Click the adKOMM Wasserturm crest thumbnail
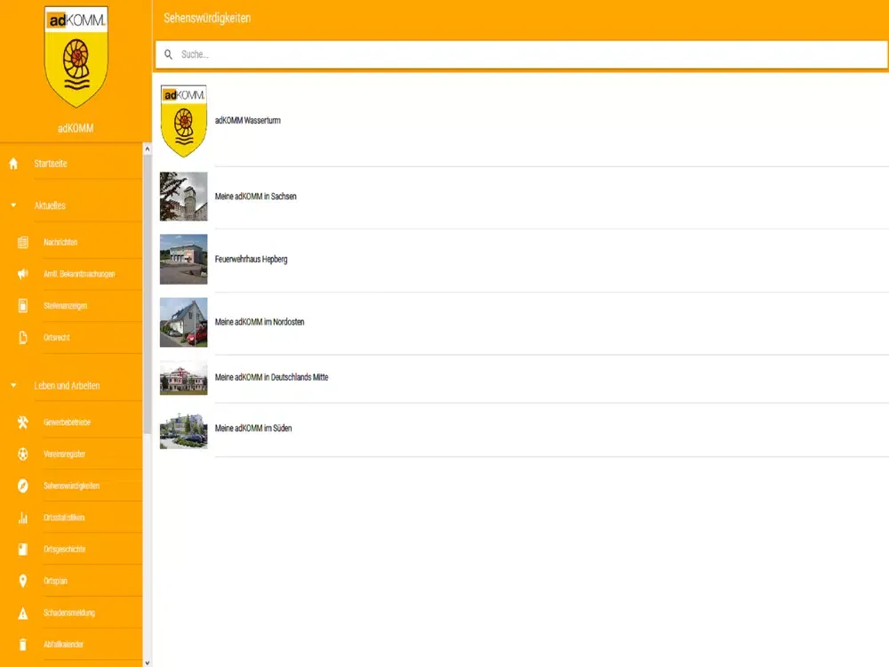Image resolution: width=889 pixels, height=667 pixels. pos(184,121)
